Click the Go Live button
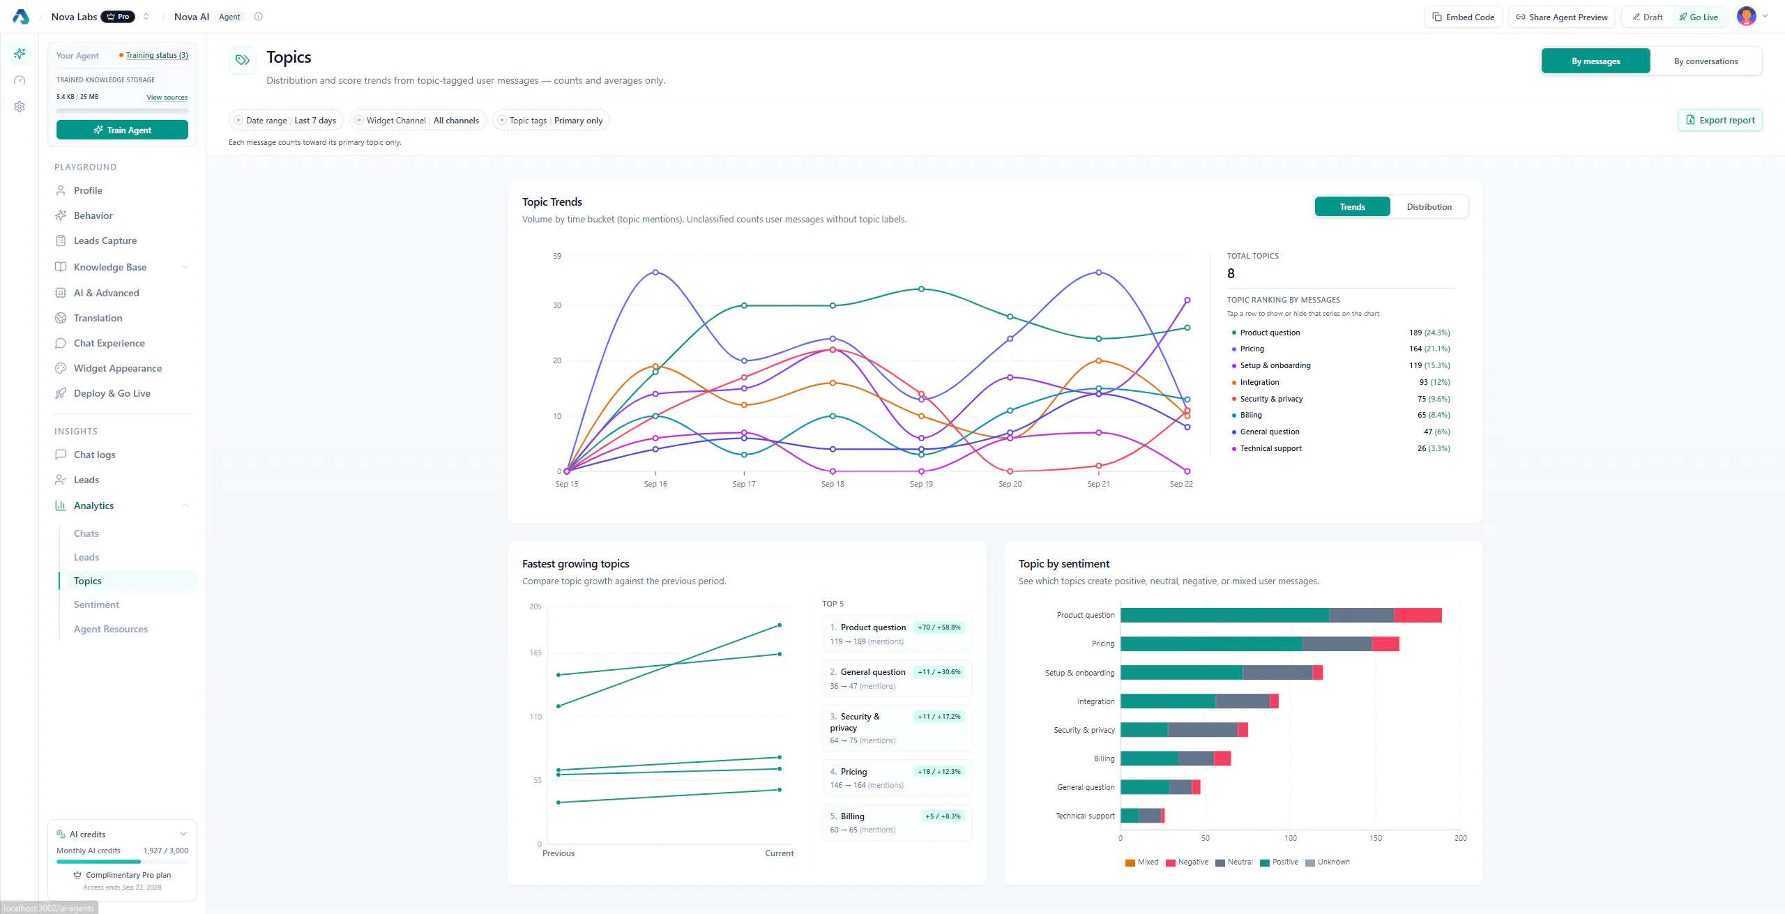The image size is (1785, 914). point(1699,17)
